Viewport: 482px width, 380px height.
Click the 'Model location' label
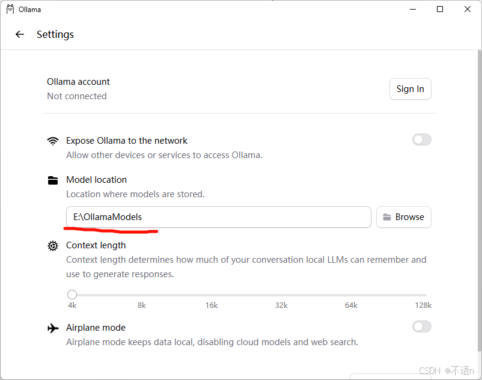[x=97, y=180]
